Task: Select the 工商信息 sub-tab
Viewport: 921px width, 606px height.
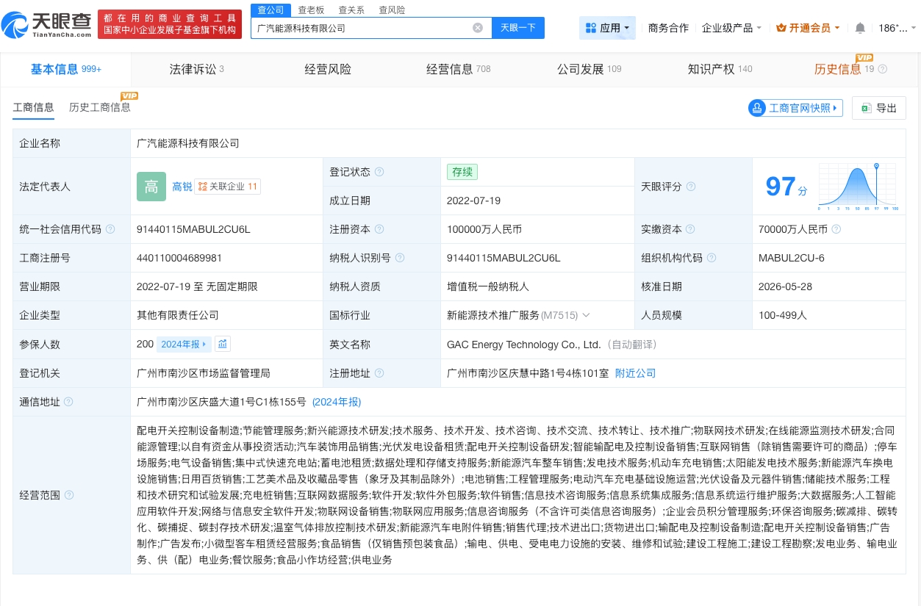Action: pos(33,107)
